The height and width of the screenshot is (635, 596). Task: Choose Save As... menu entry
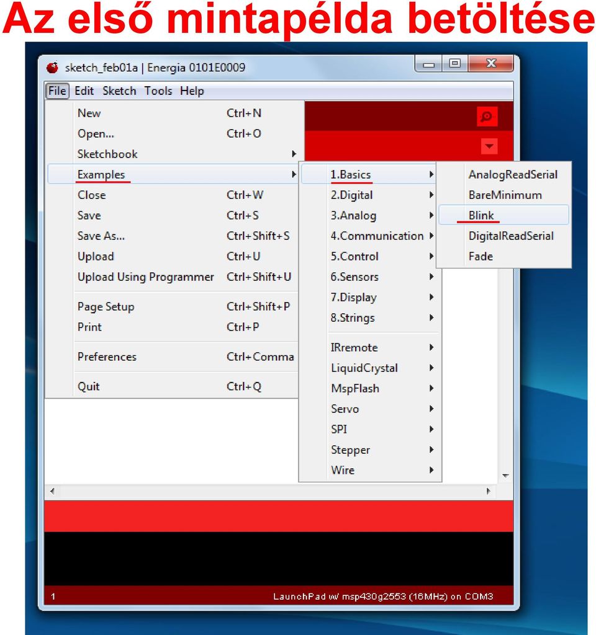point(173,236)
